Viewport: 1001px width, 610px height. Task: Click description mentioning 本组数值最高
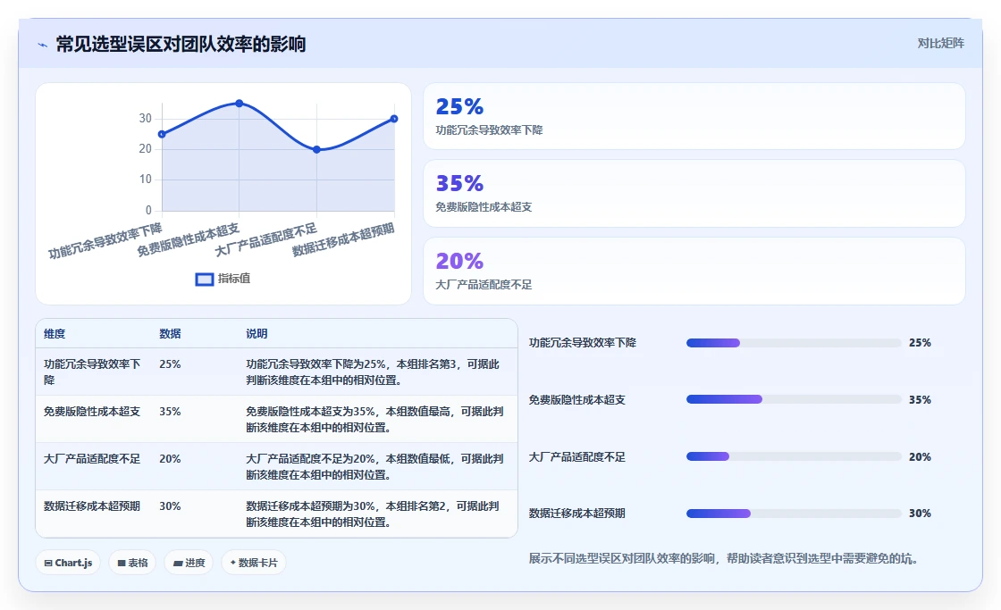pyautogui.click(x=374, y=419)
